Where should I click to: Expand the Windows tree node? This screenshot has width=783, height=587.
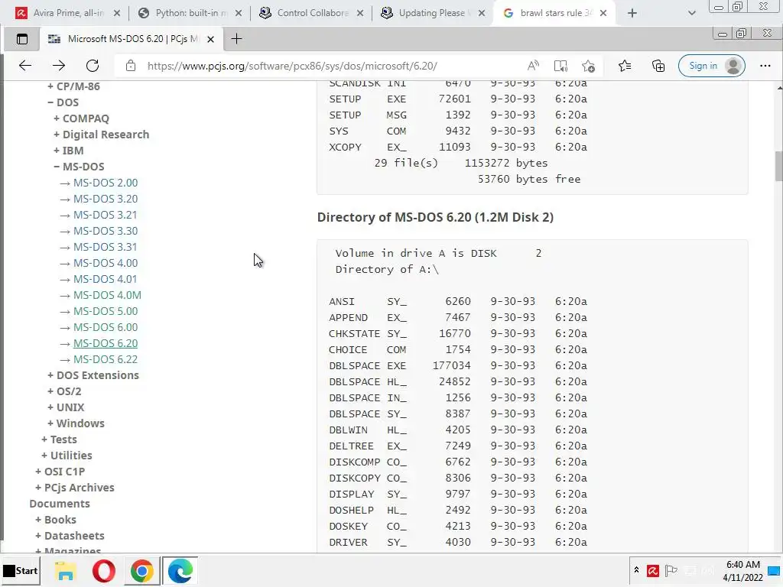[76, 423]
